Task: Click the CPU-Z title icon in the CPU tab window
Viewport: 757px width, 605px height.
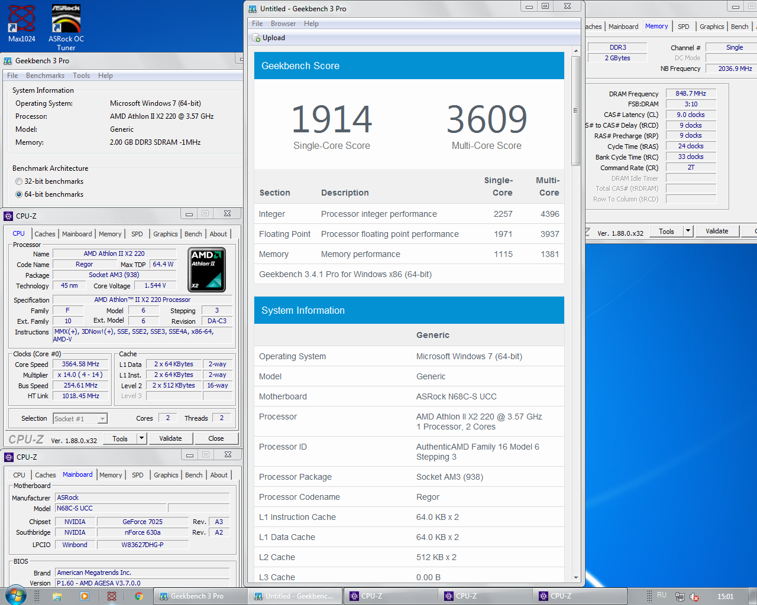Action: coord(8,216)
